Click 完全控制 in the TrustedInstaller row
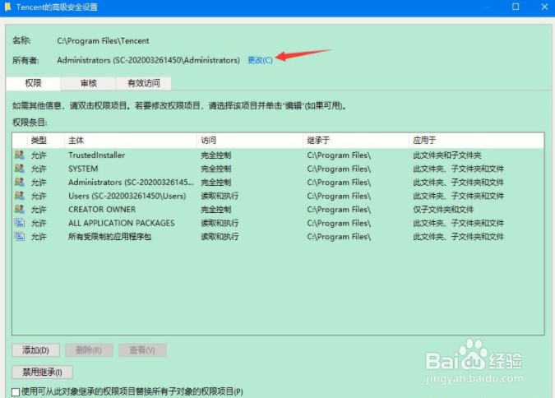 point(216,155)
